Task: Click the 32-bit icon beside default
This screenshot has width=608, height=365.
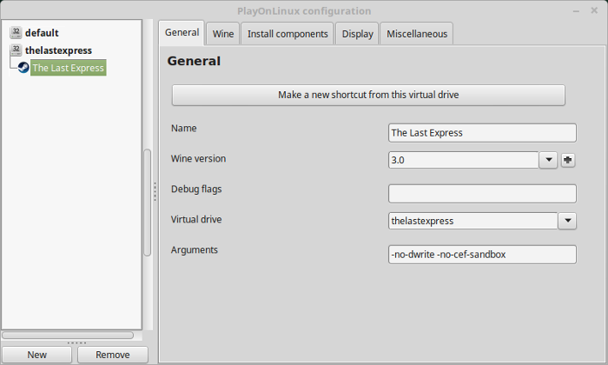Action: [16, 32]
